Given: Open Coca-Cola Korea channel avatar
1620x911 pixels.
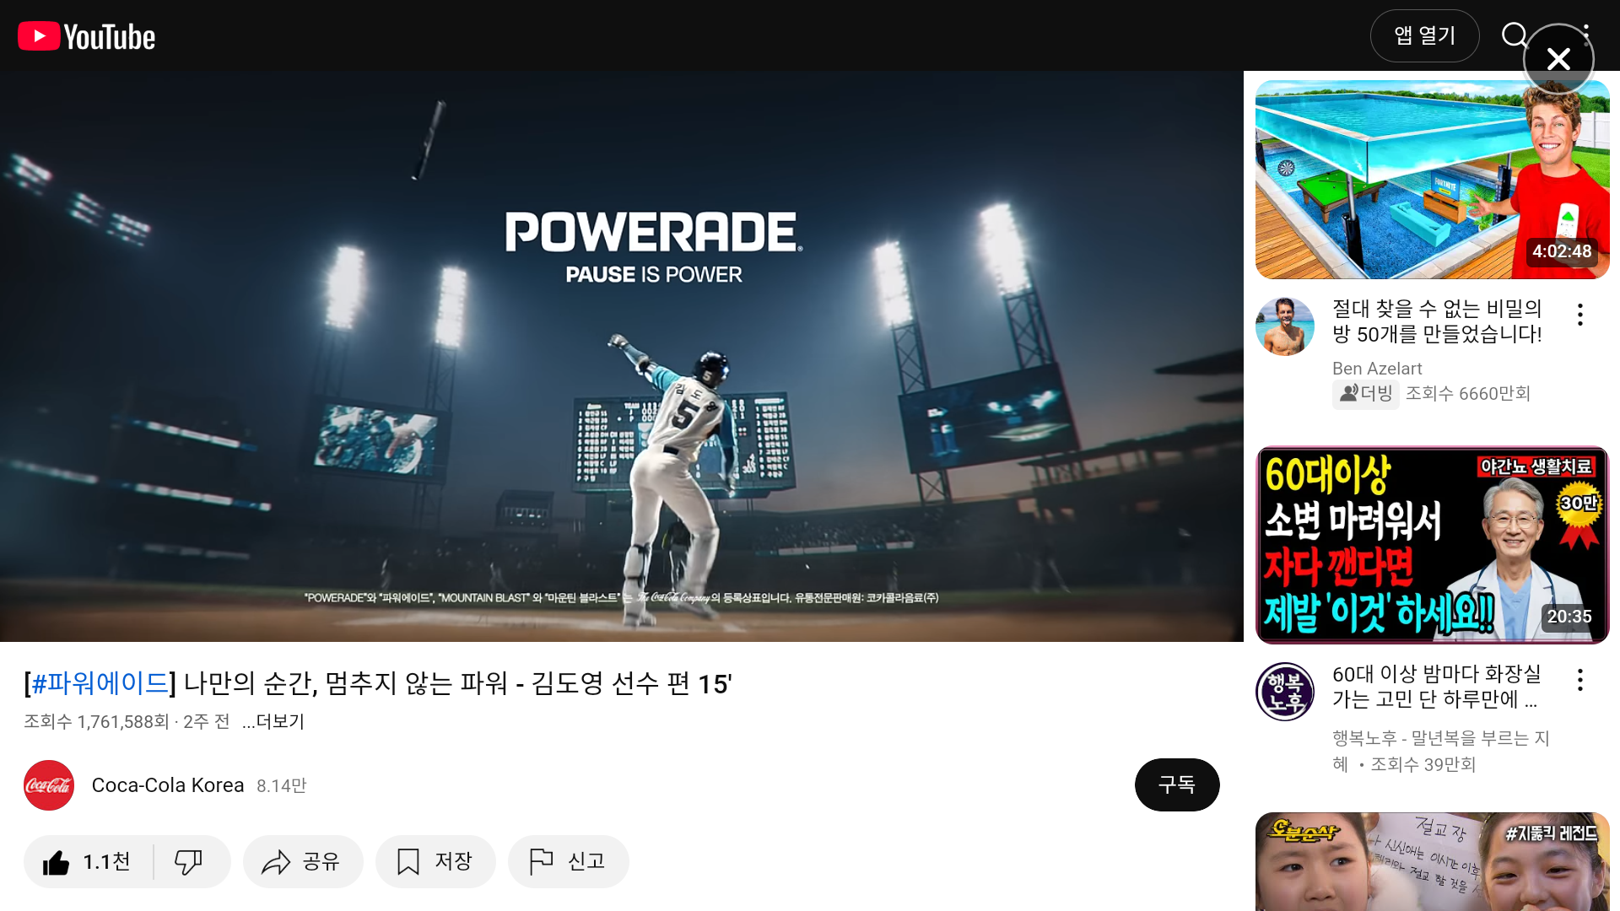Looking at the screenshot, I should [49, 785].
